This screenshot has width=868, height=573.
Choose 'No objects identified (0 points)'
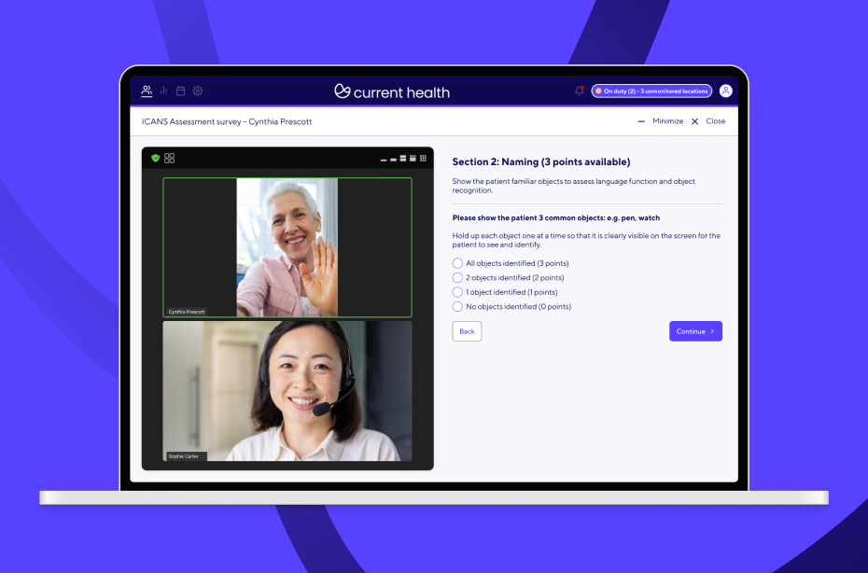click(x=457, y=306)
